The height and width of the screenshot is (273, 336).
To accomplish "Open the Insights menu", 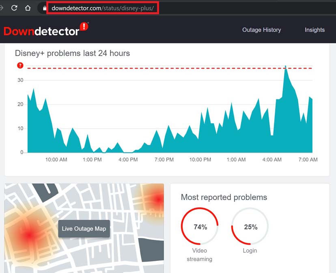I will click(x=314, y=30).
